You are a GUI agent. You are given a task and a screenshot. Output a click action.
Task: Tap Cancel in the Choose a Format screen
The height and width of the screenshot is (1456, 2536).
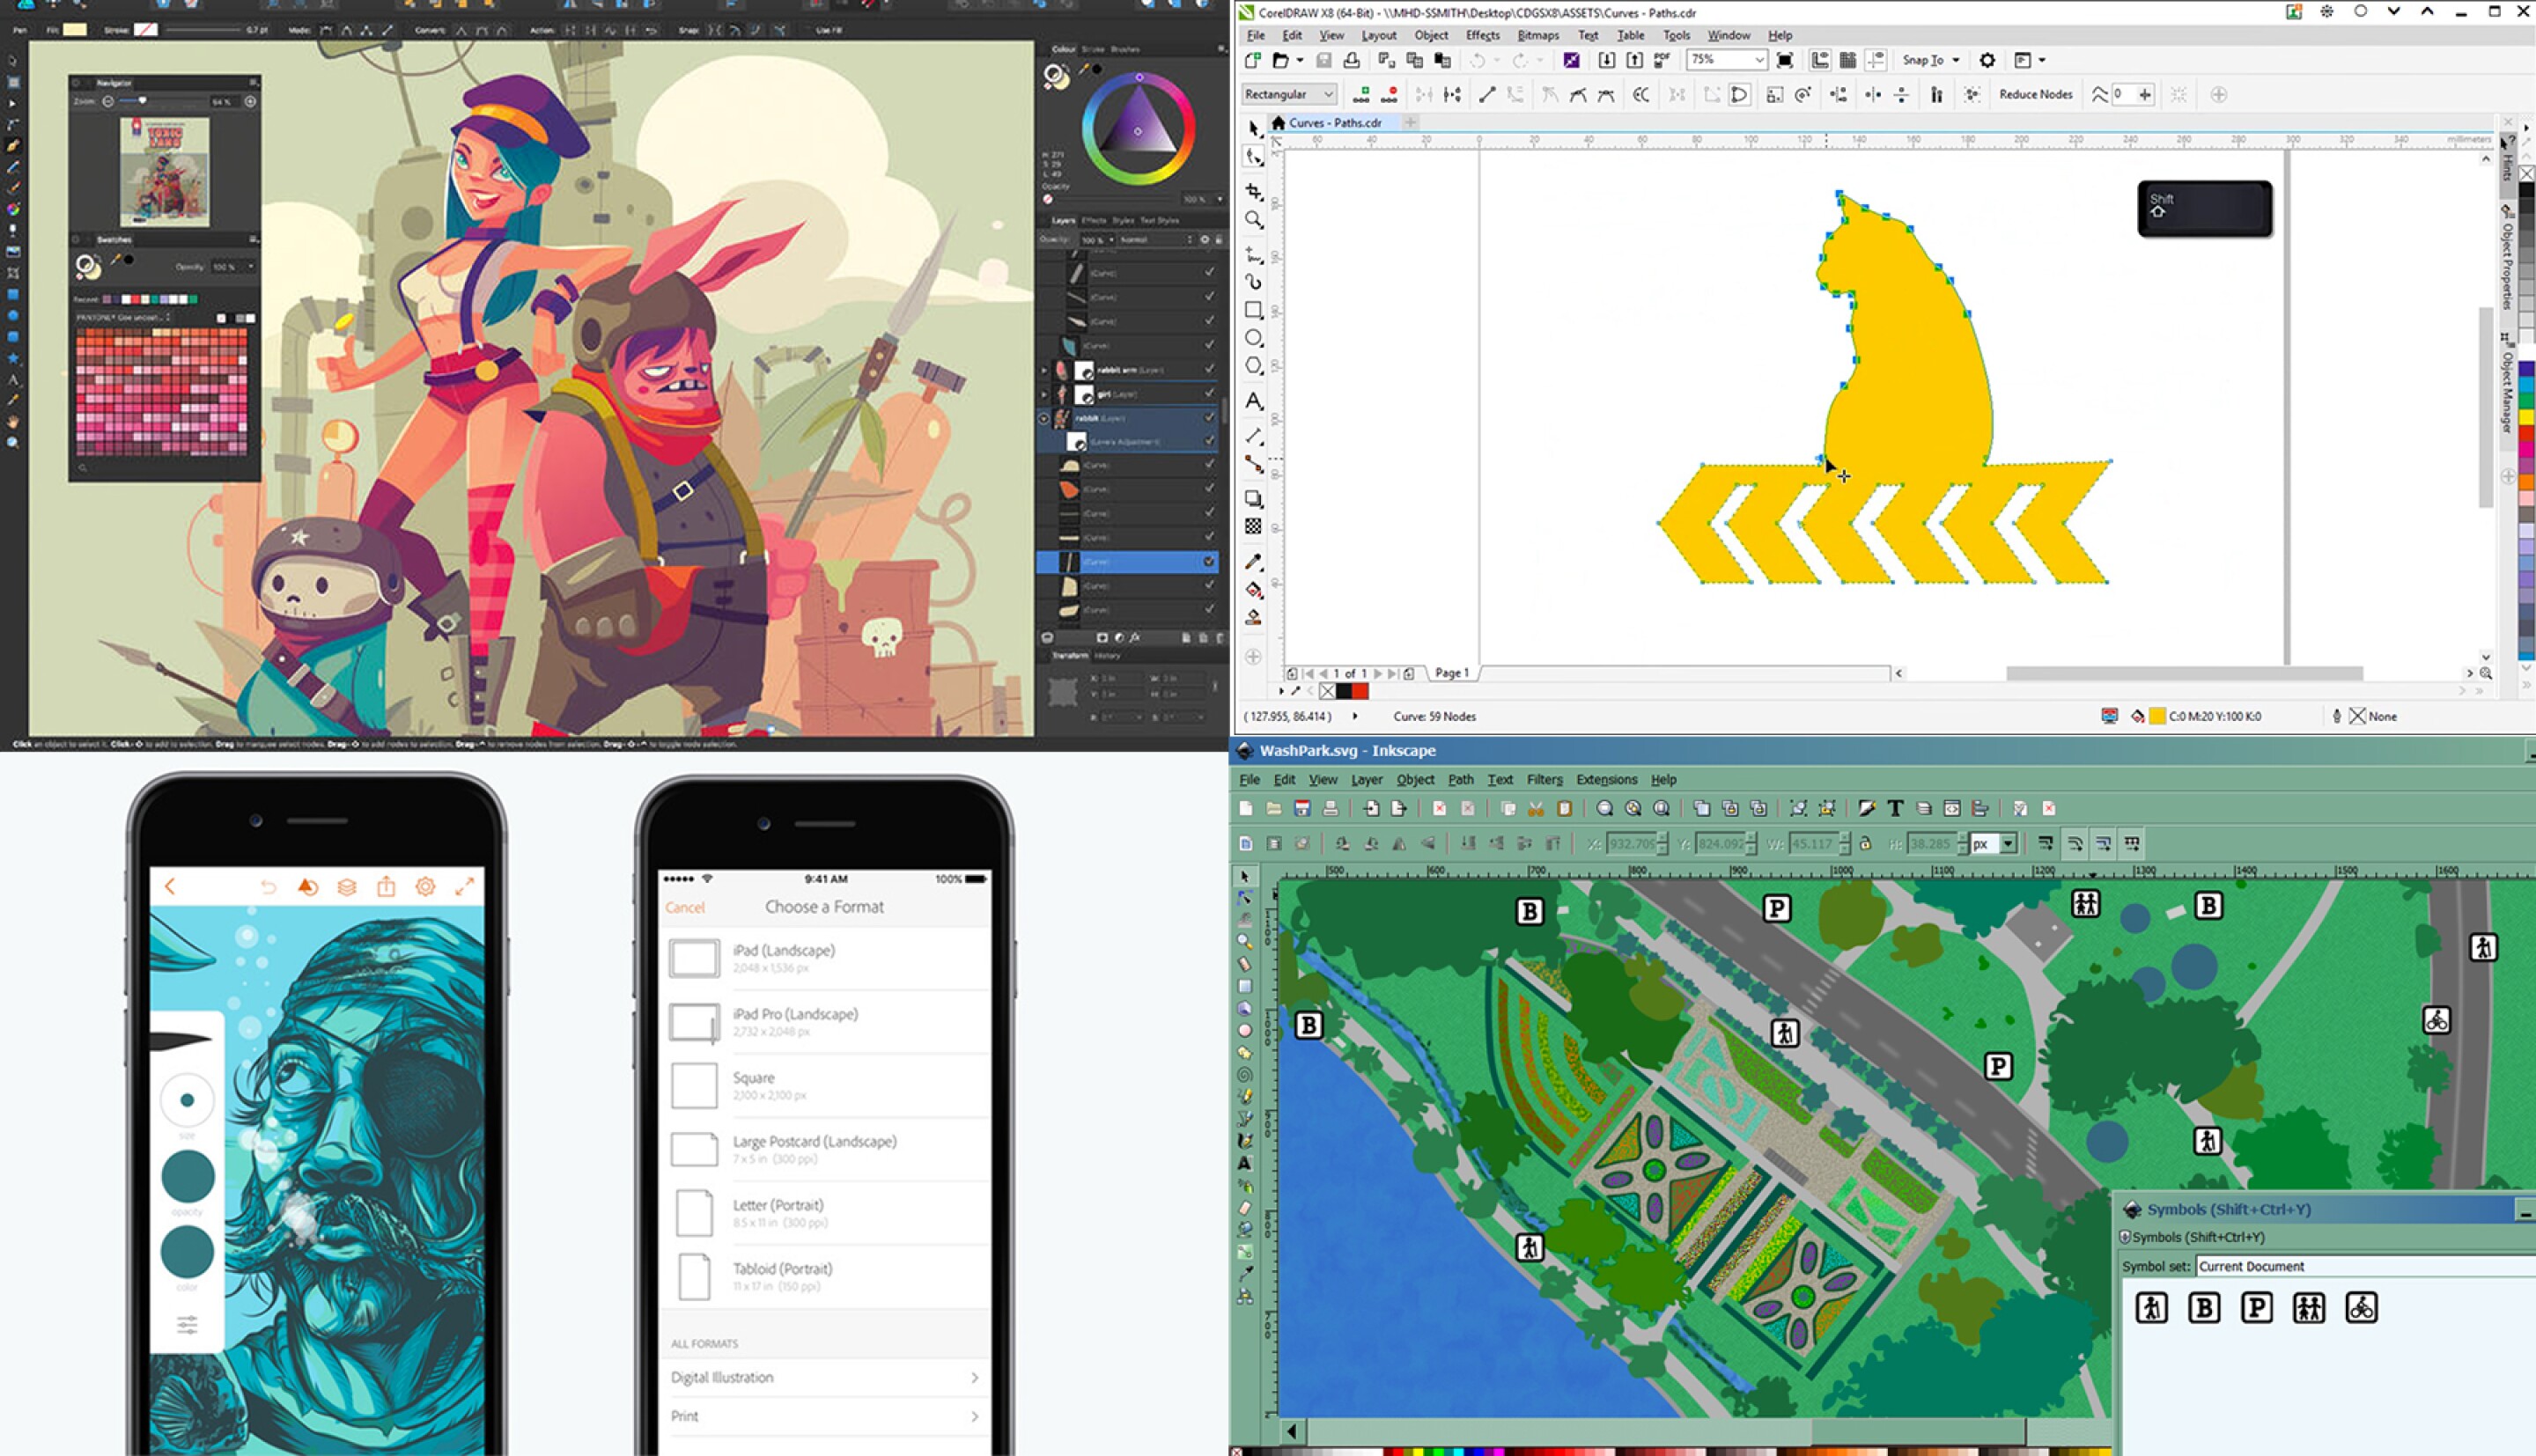685,908
